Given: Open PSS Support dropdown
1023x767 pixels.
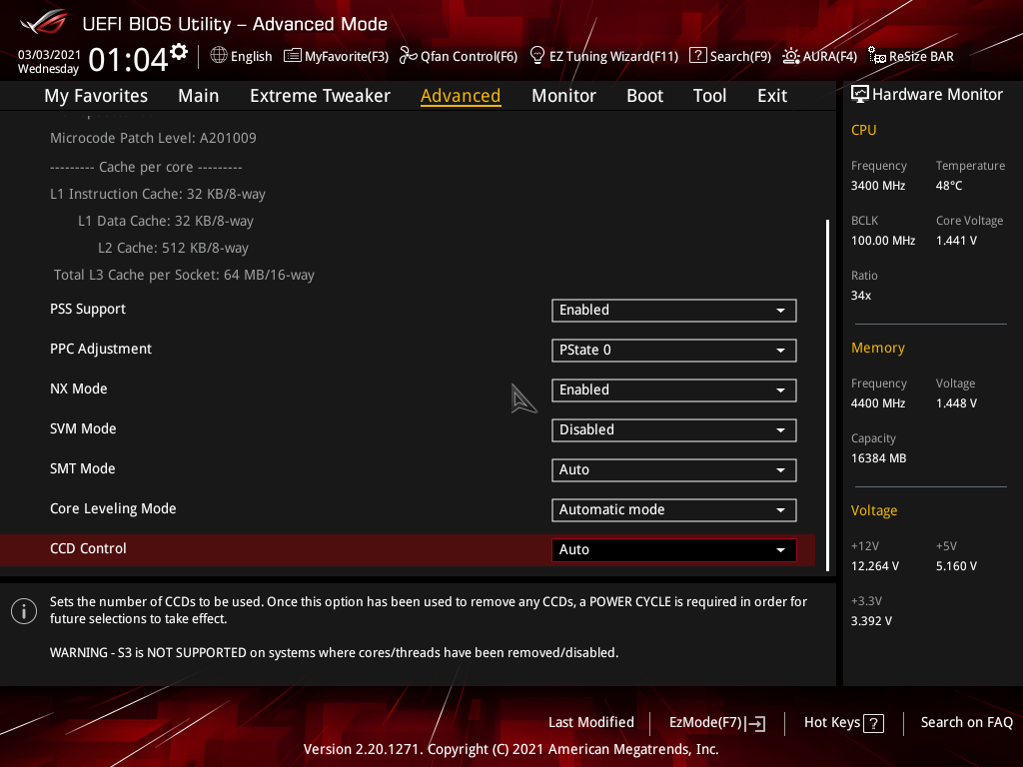Looking at the screenshot, I should click(x=674, y=311).
